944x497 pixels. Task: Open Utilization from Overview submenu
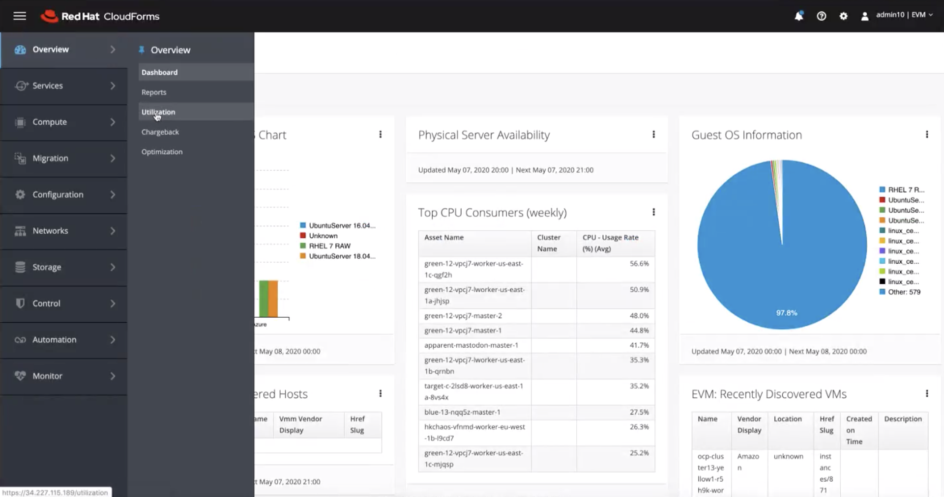(x=196, y=112)
